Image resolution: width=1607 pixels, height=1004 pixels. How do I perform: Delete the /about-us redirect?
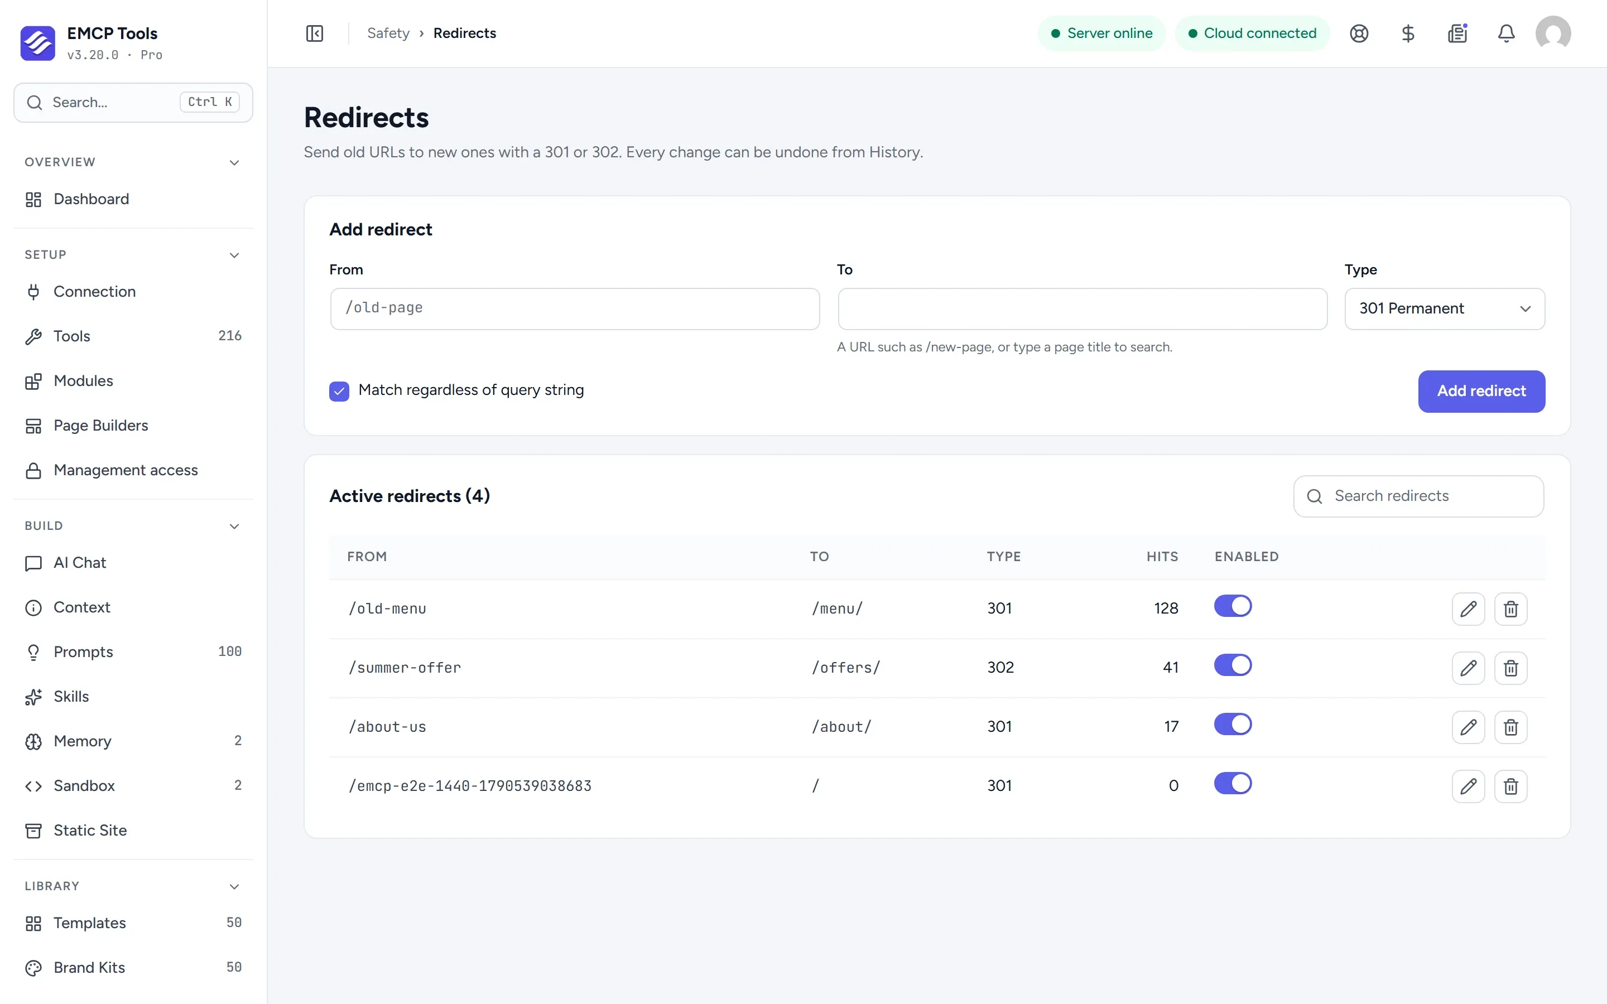[x=1510, y=727]
